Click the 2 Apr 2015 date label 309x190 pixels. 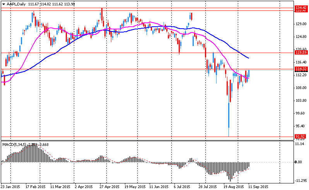click(x=84, y=187)
